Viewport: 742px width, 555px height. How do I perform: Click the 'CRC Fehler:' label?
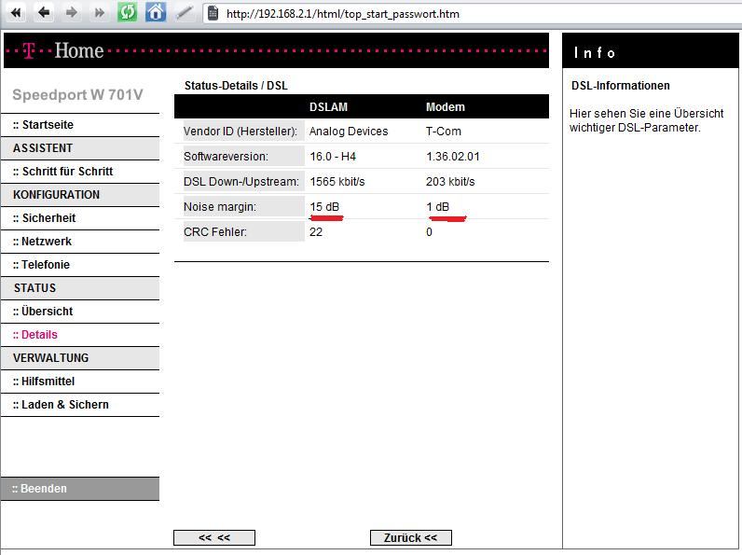point(215,232)
